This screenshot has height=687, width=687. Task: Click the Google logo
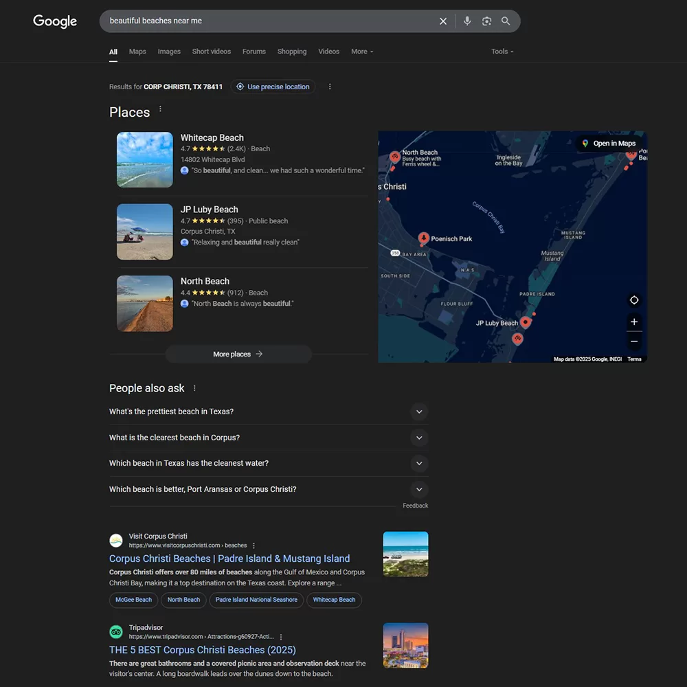pyautogui.click(x=55, y=21)
